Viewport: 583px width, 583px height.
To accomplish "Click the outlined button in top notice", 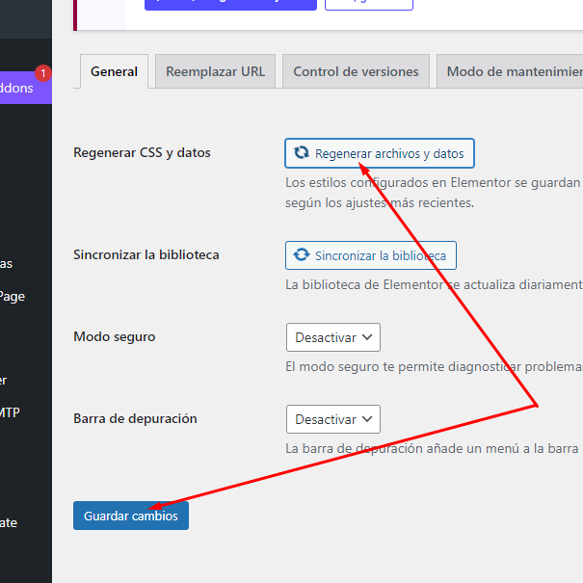I will click(x=368, y=4).
